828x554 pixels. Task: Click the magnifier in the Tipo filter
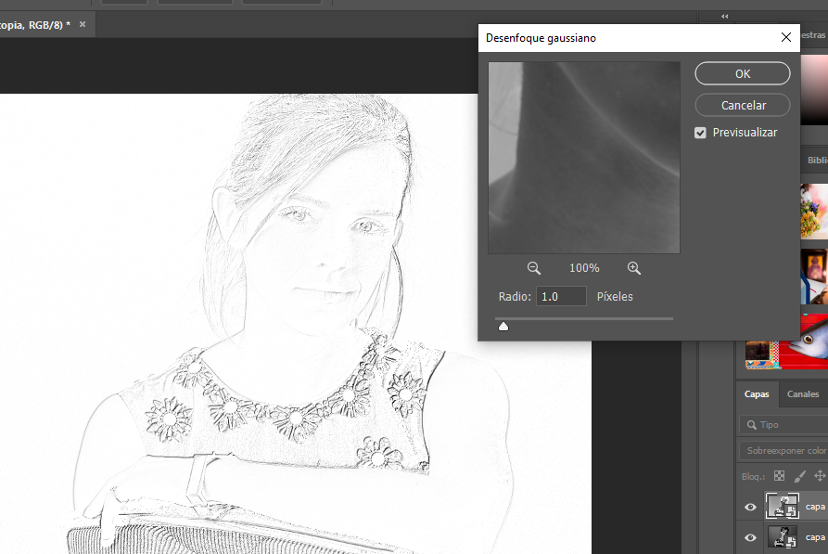752,424
